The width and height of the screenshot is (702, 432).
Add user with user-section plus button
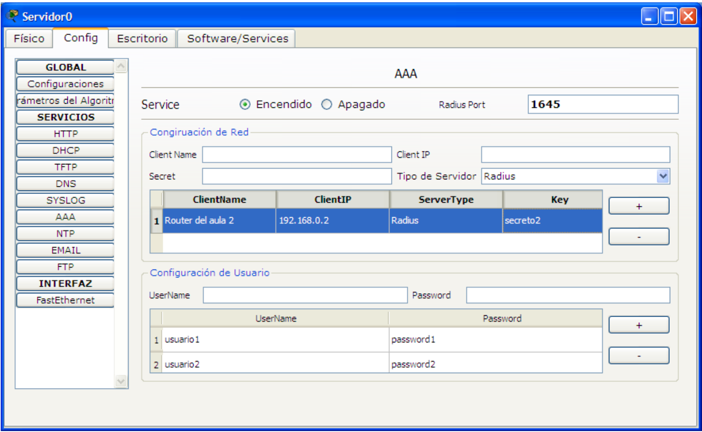coord(638,325)
